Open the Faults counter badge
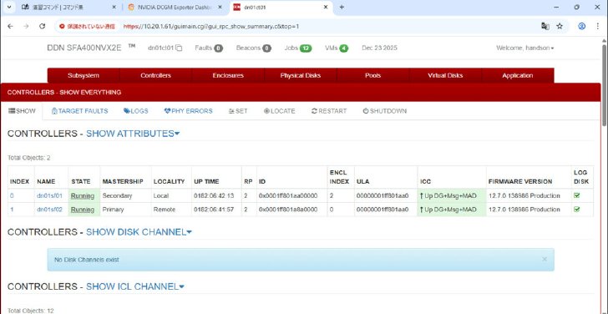Image resolution: width=608 pixels, height=314 pixels. click(x=218, y=48)
